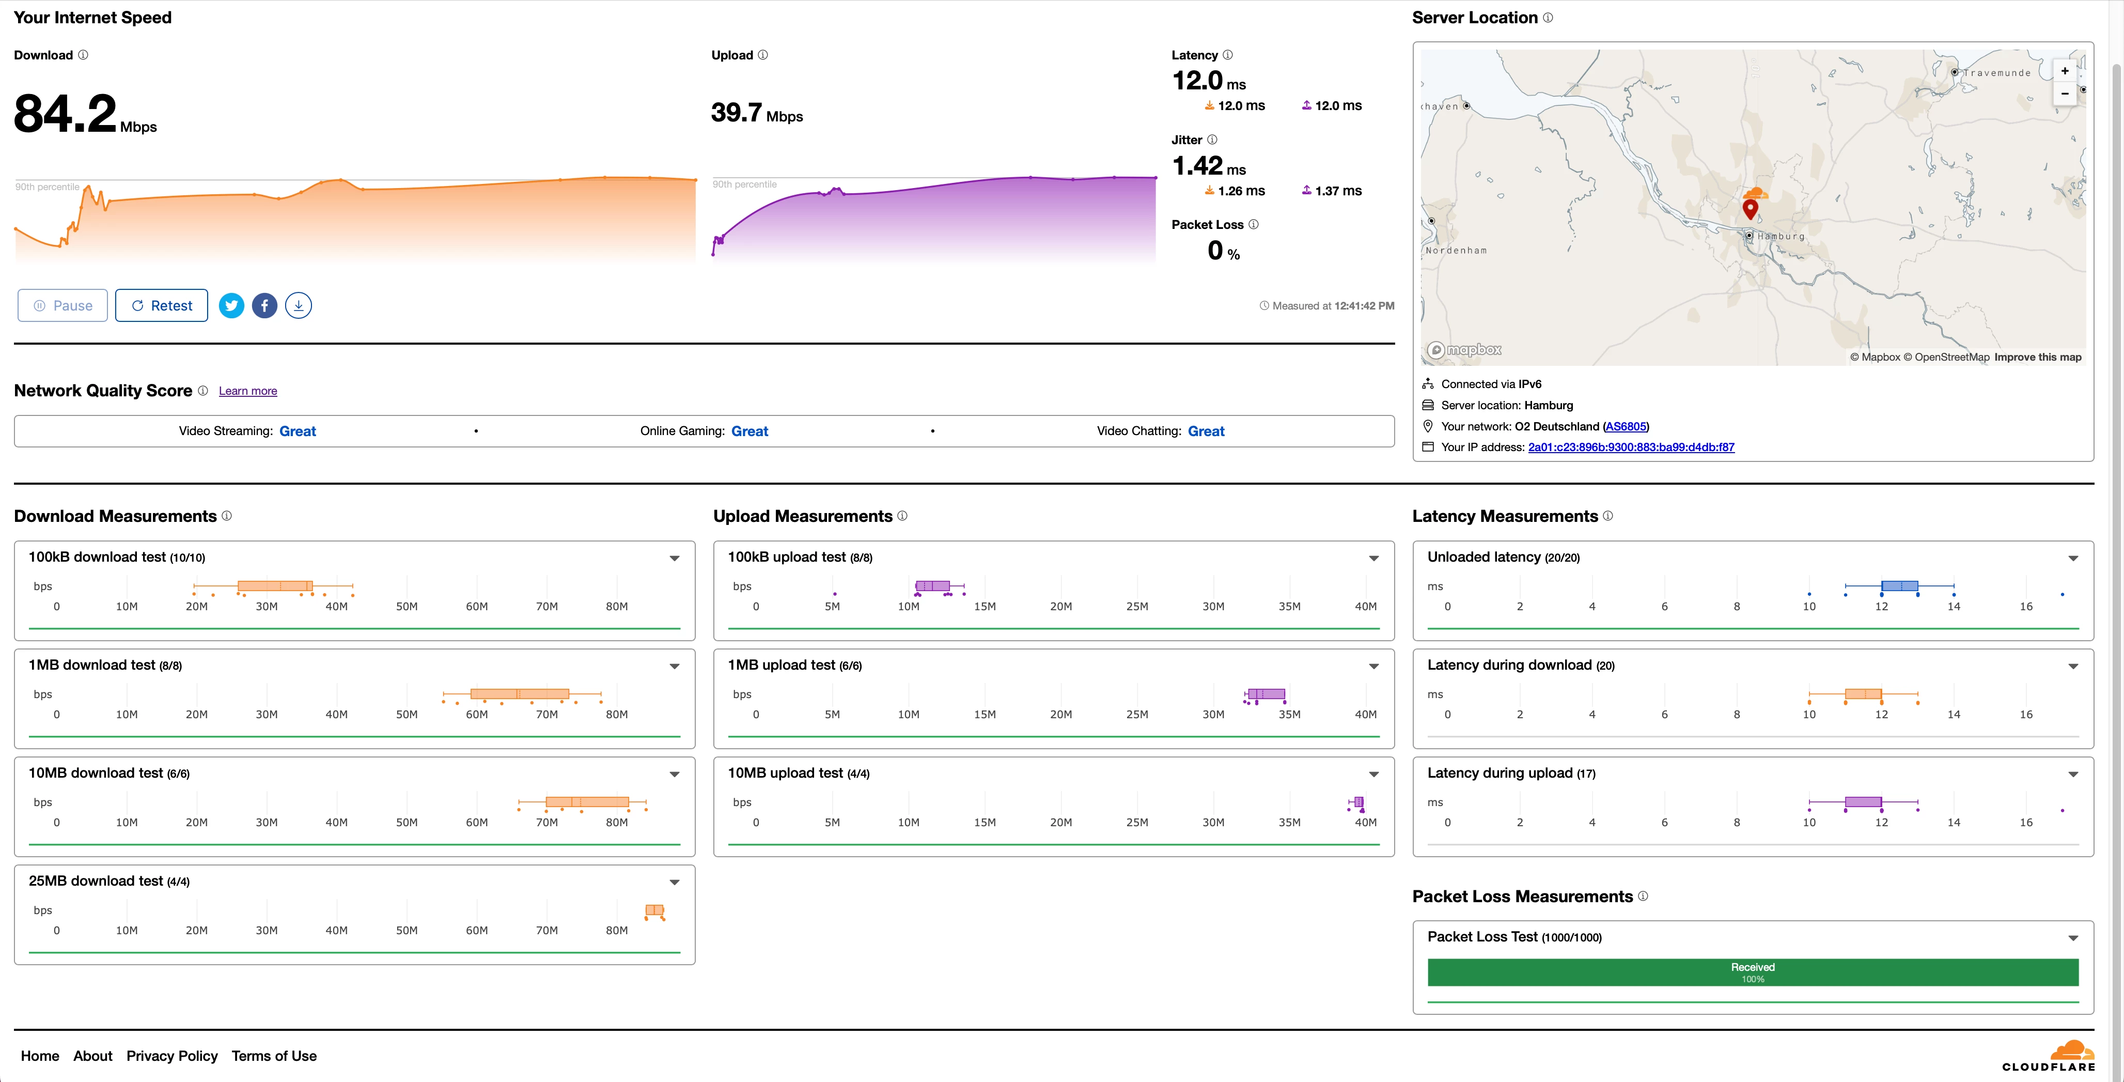This screenshot has height=1082, width=2124.
Task: Open info icon beside Jitter label
Action: [1212, 140]
